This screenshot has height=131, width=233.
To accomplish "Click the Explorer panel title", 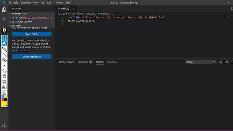I will [17, 9].
